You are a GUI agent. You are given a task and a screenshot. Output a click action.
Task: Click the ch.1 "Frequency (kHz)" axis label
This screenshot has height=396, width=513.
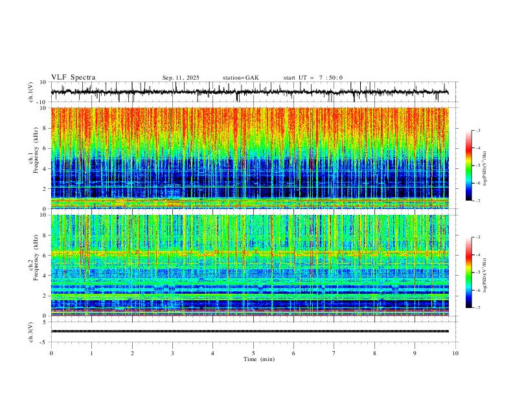(36, 150)
